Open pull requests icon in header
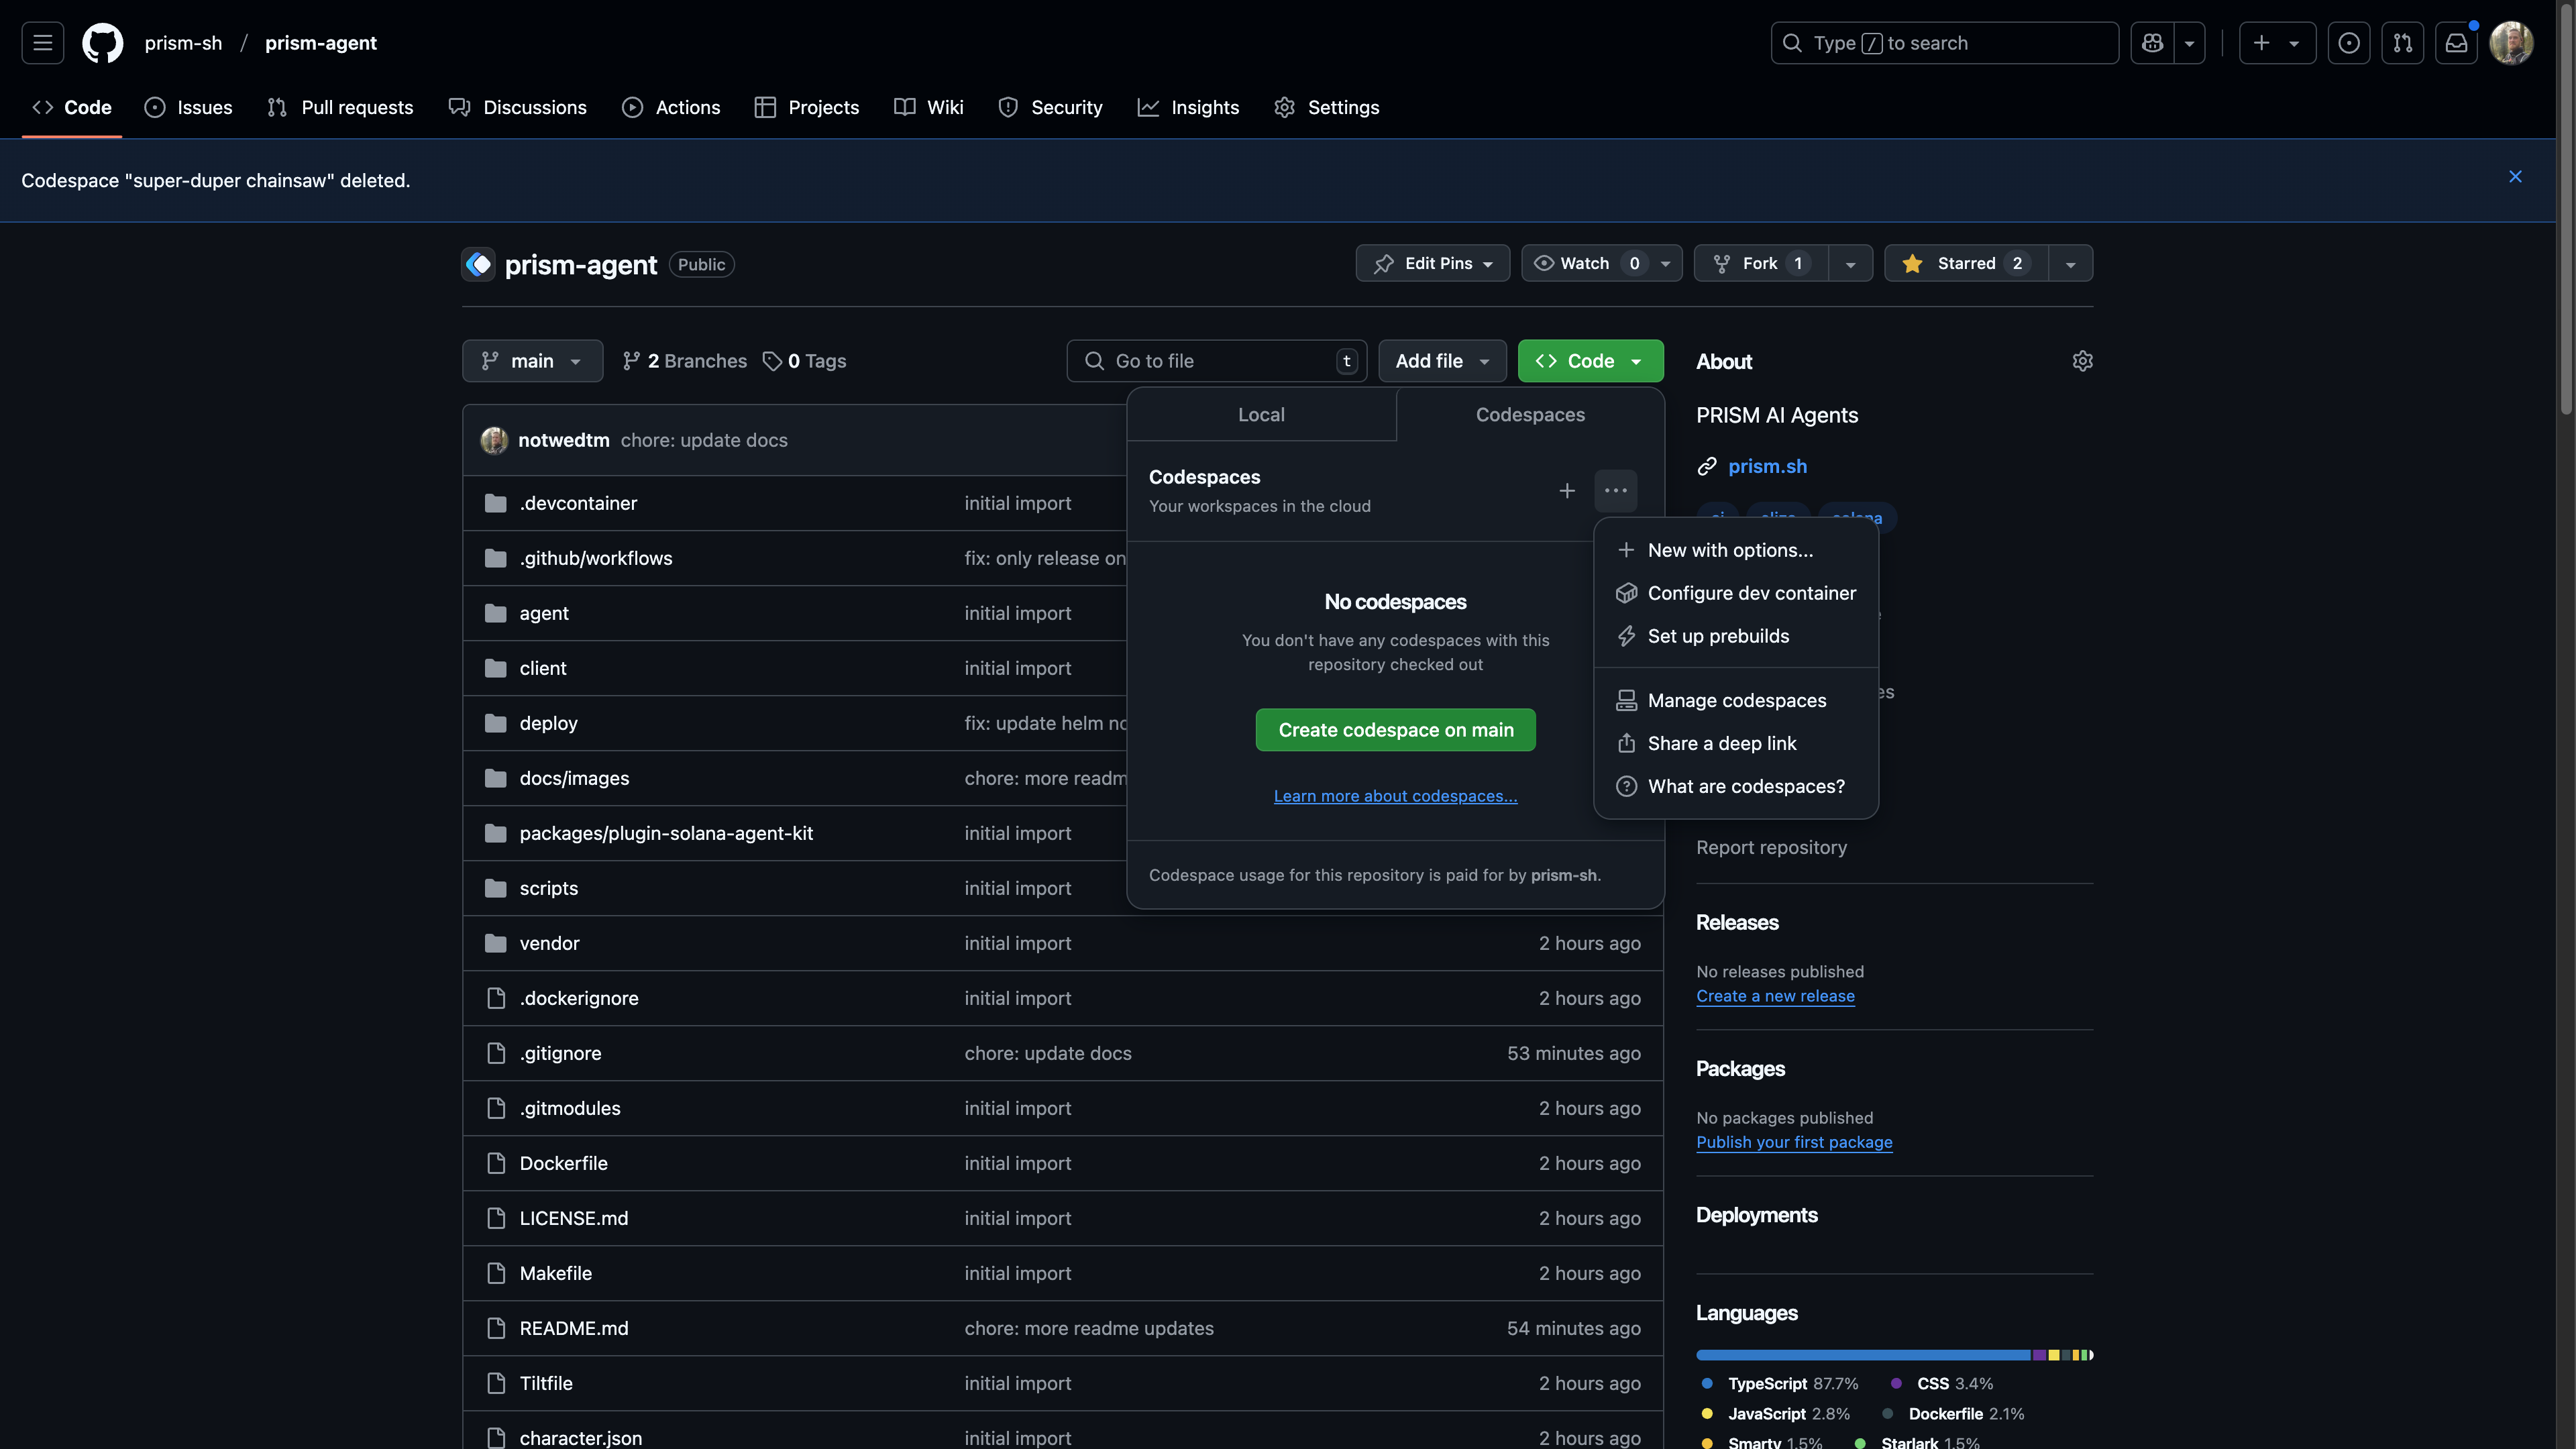2576x1449 pixels. [x=2403, y=43]
